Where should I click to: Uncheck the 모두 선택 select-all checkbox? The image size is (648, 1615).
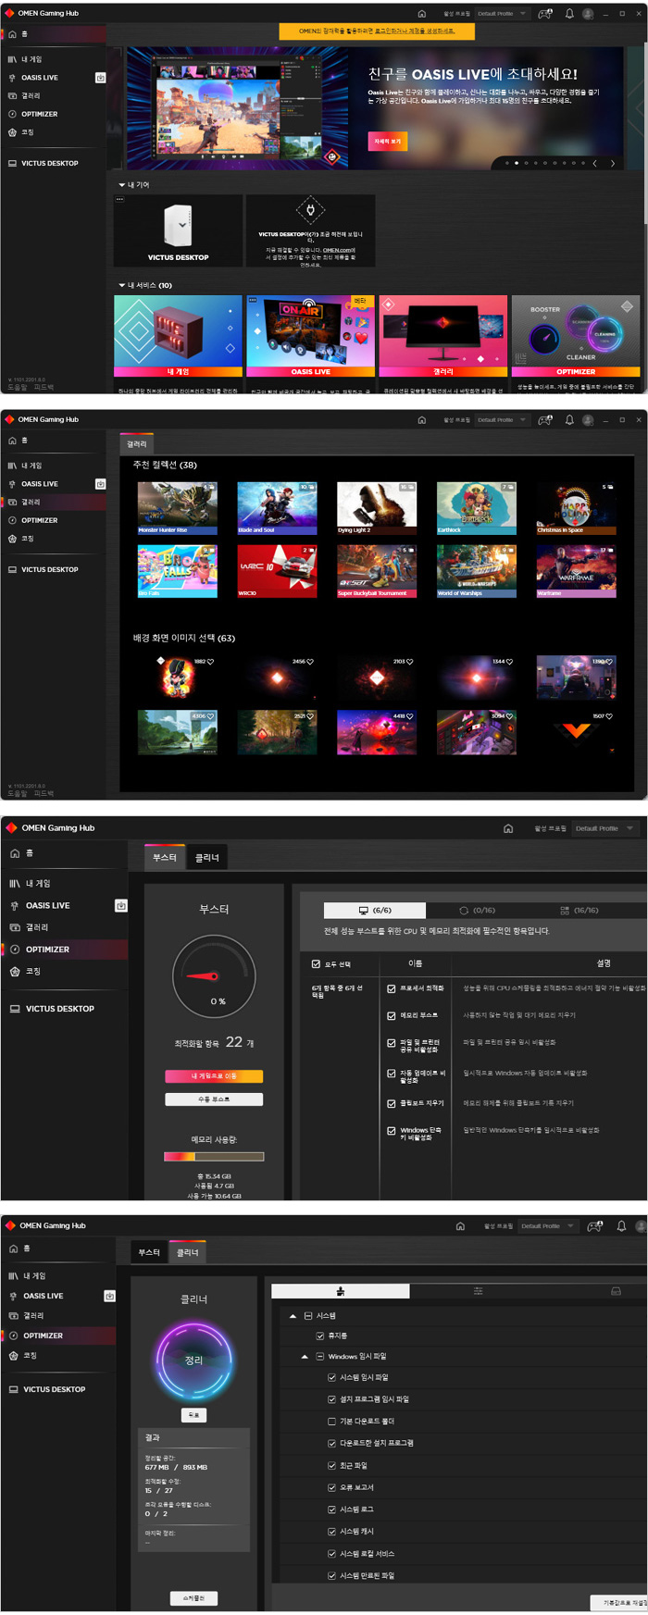click(x=317, y=963)
